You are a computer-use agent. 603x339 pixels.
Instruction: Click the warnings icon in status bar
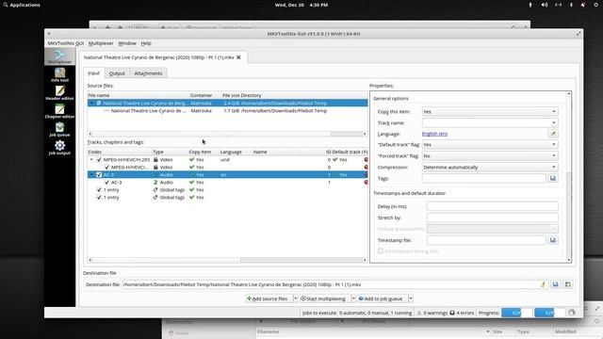419,313
